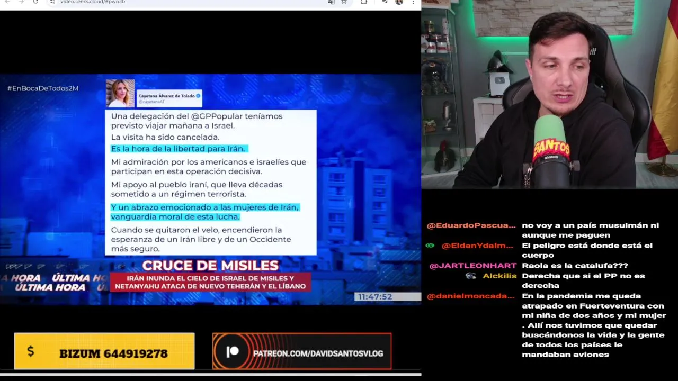
Task: Click chat username @JARTLEONHART
Action: pyautogui.click(x=472, y=266)
